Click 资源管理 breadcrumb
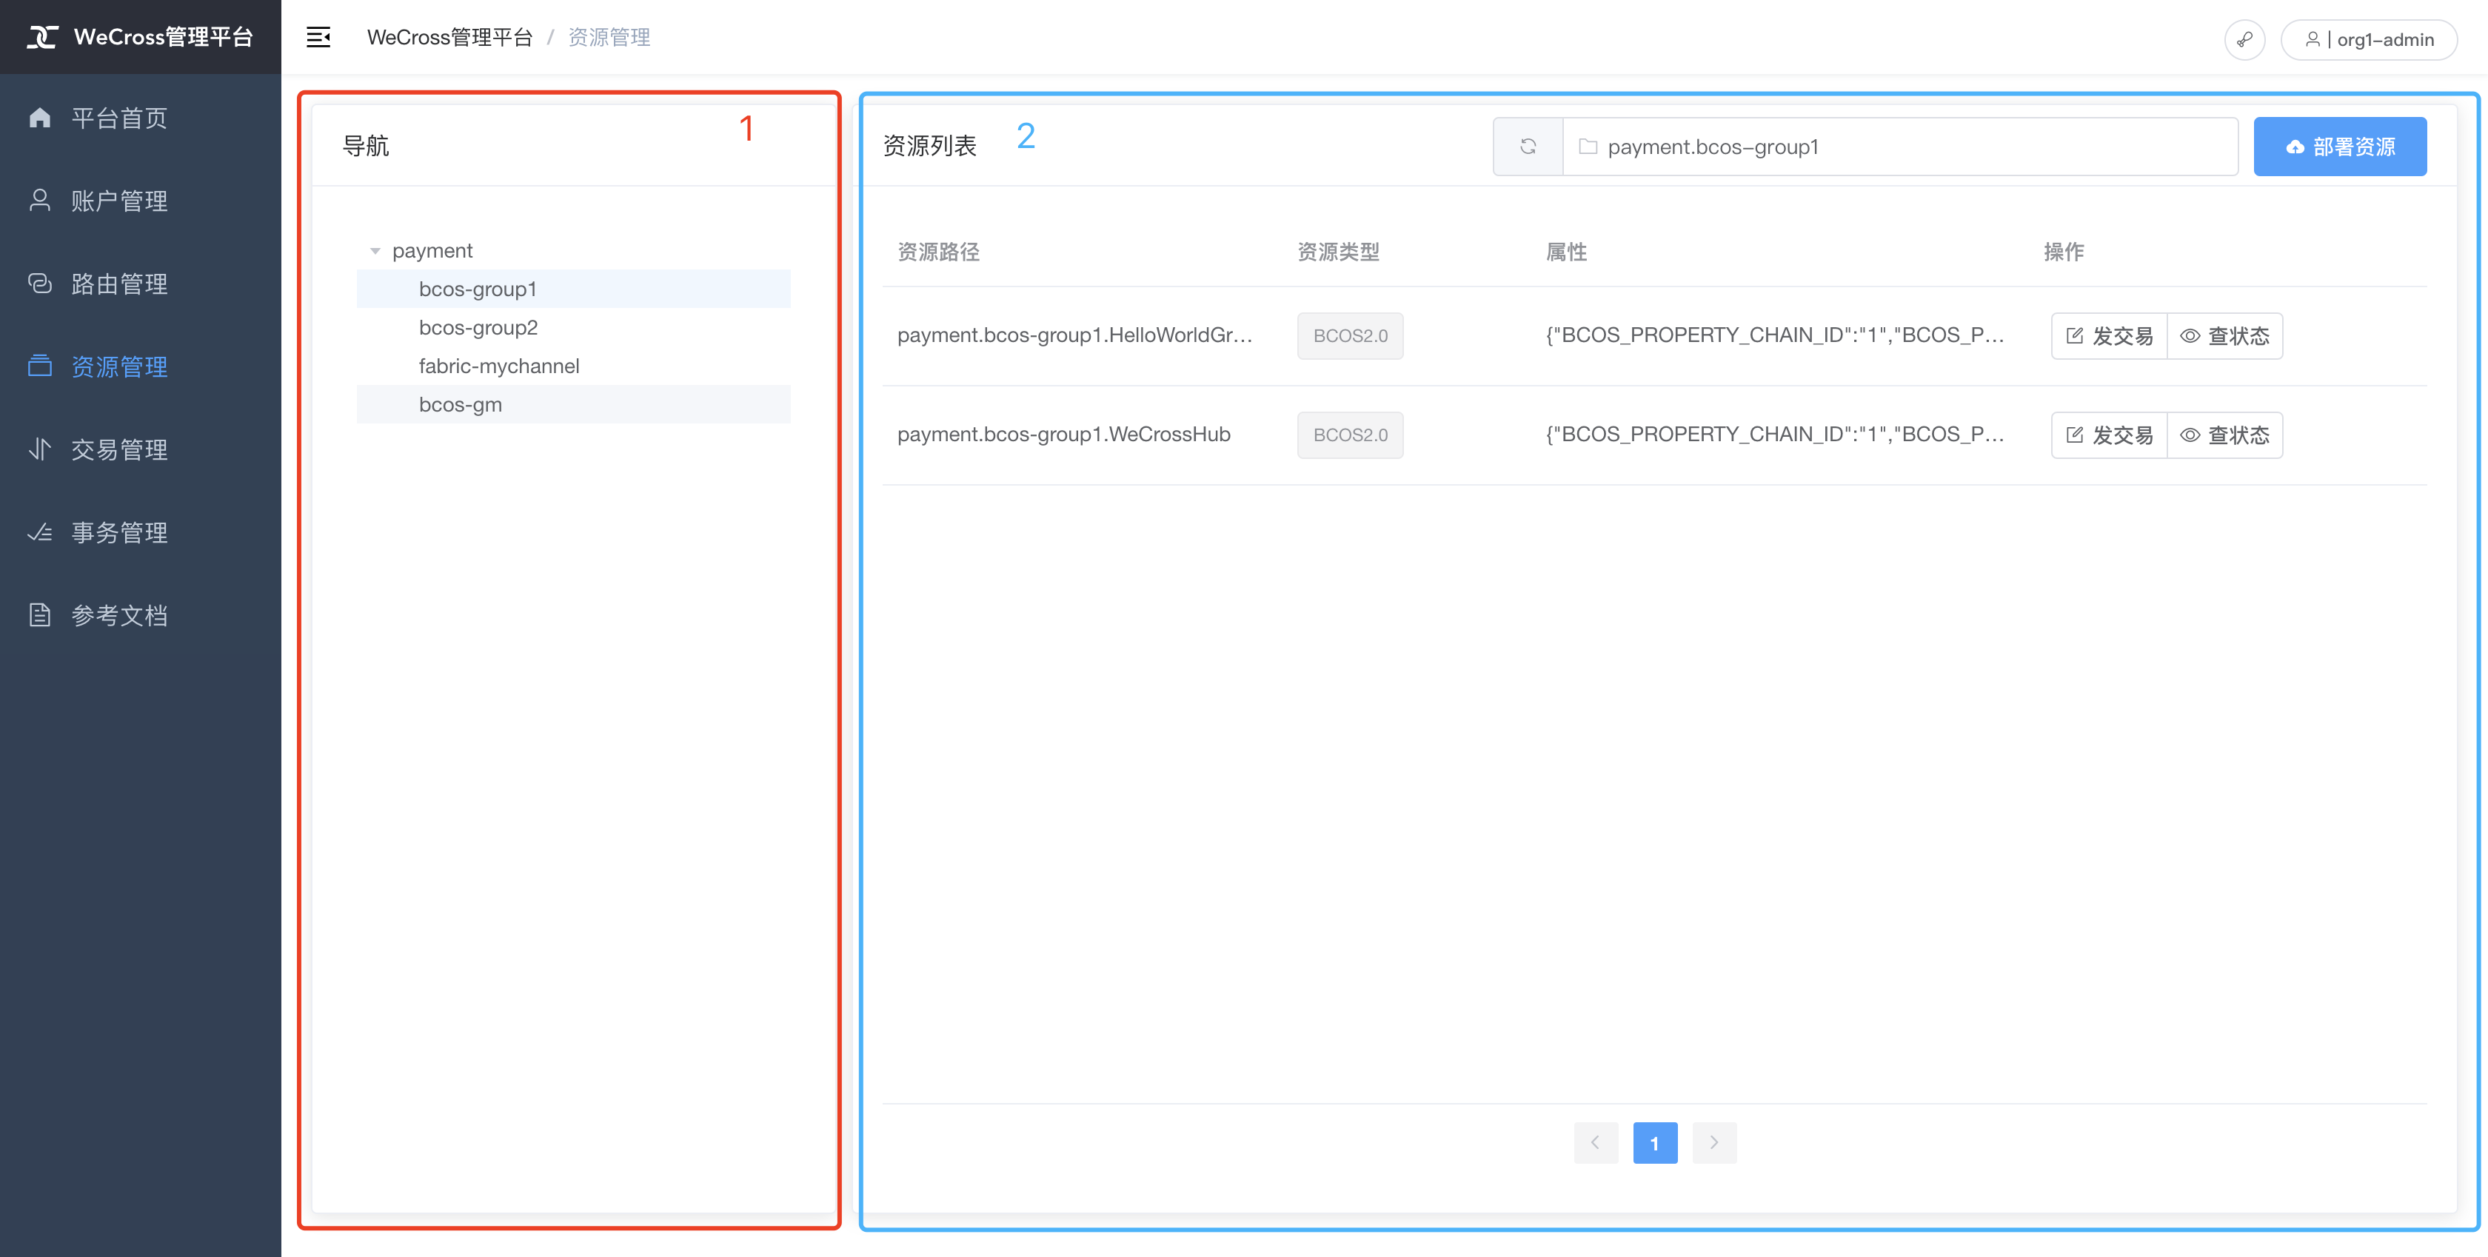2488x1257 pixels. 609,38
